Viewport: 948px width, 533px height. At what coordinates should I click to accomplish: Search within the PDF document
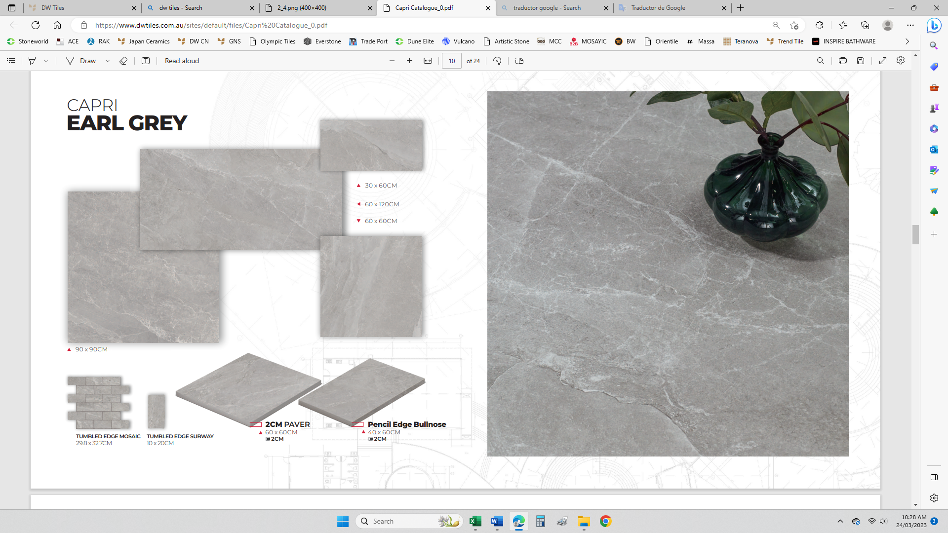821,61
